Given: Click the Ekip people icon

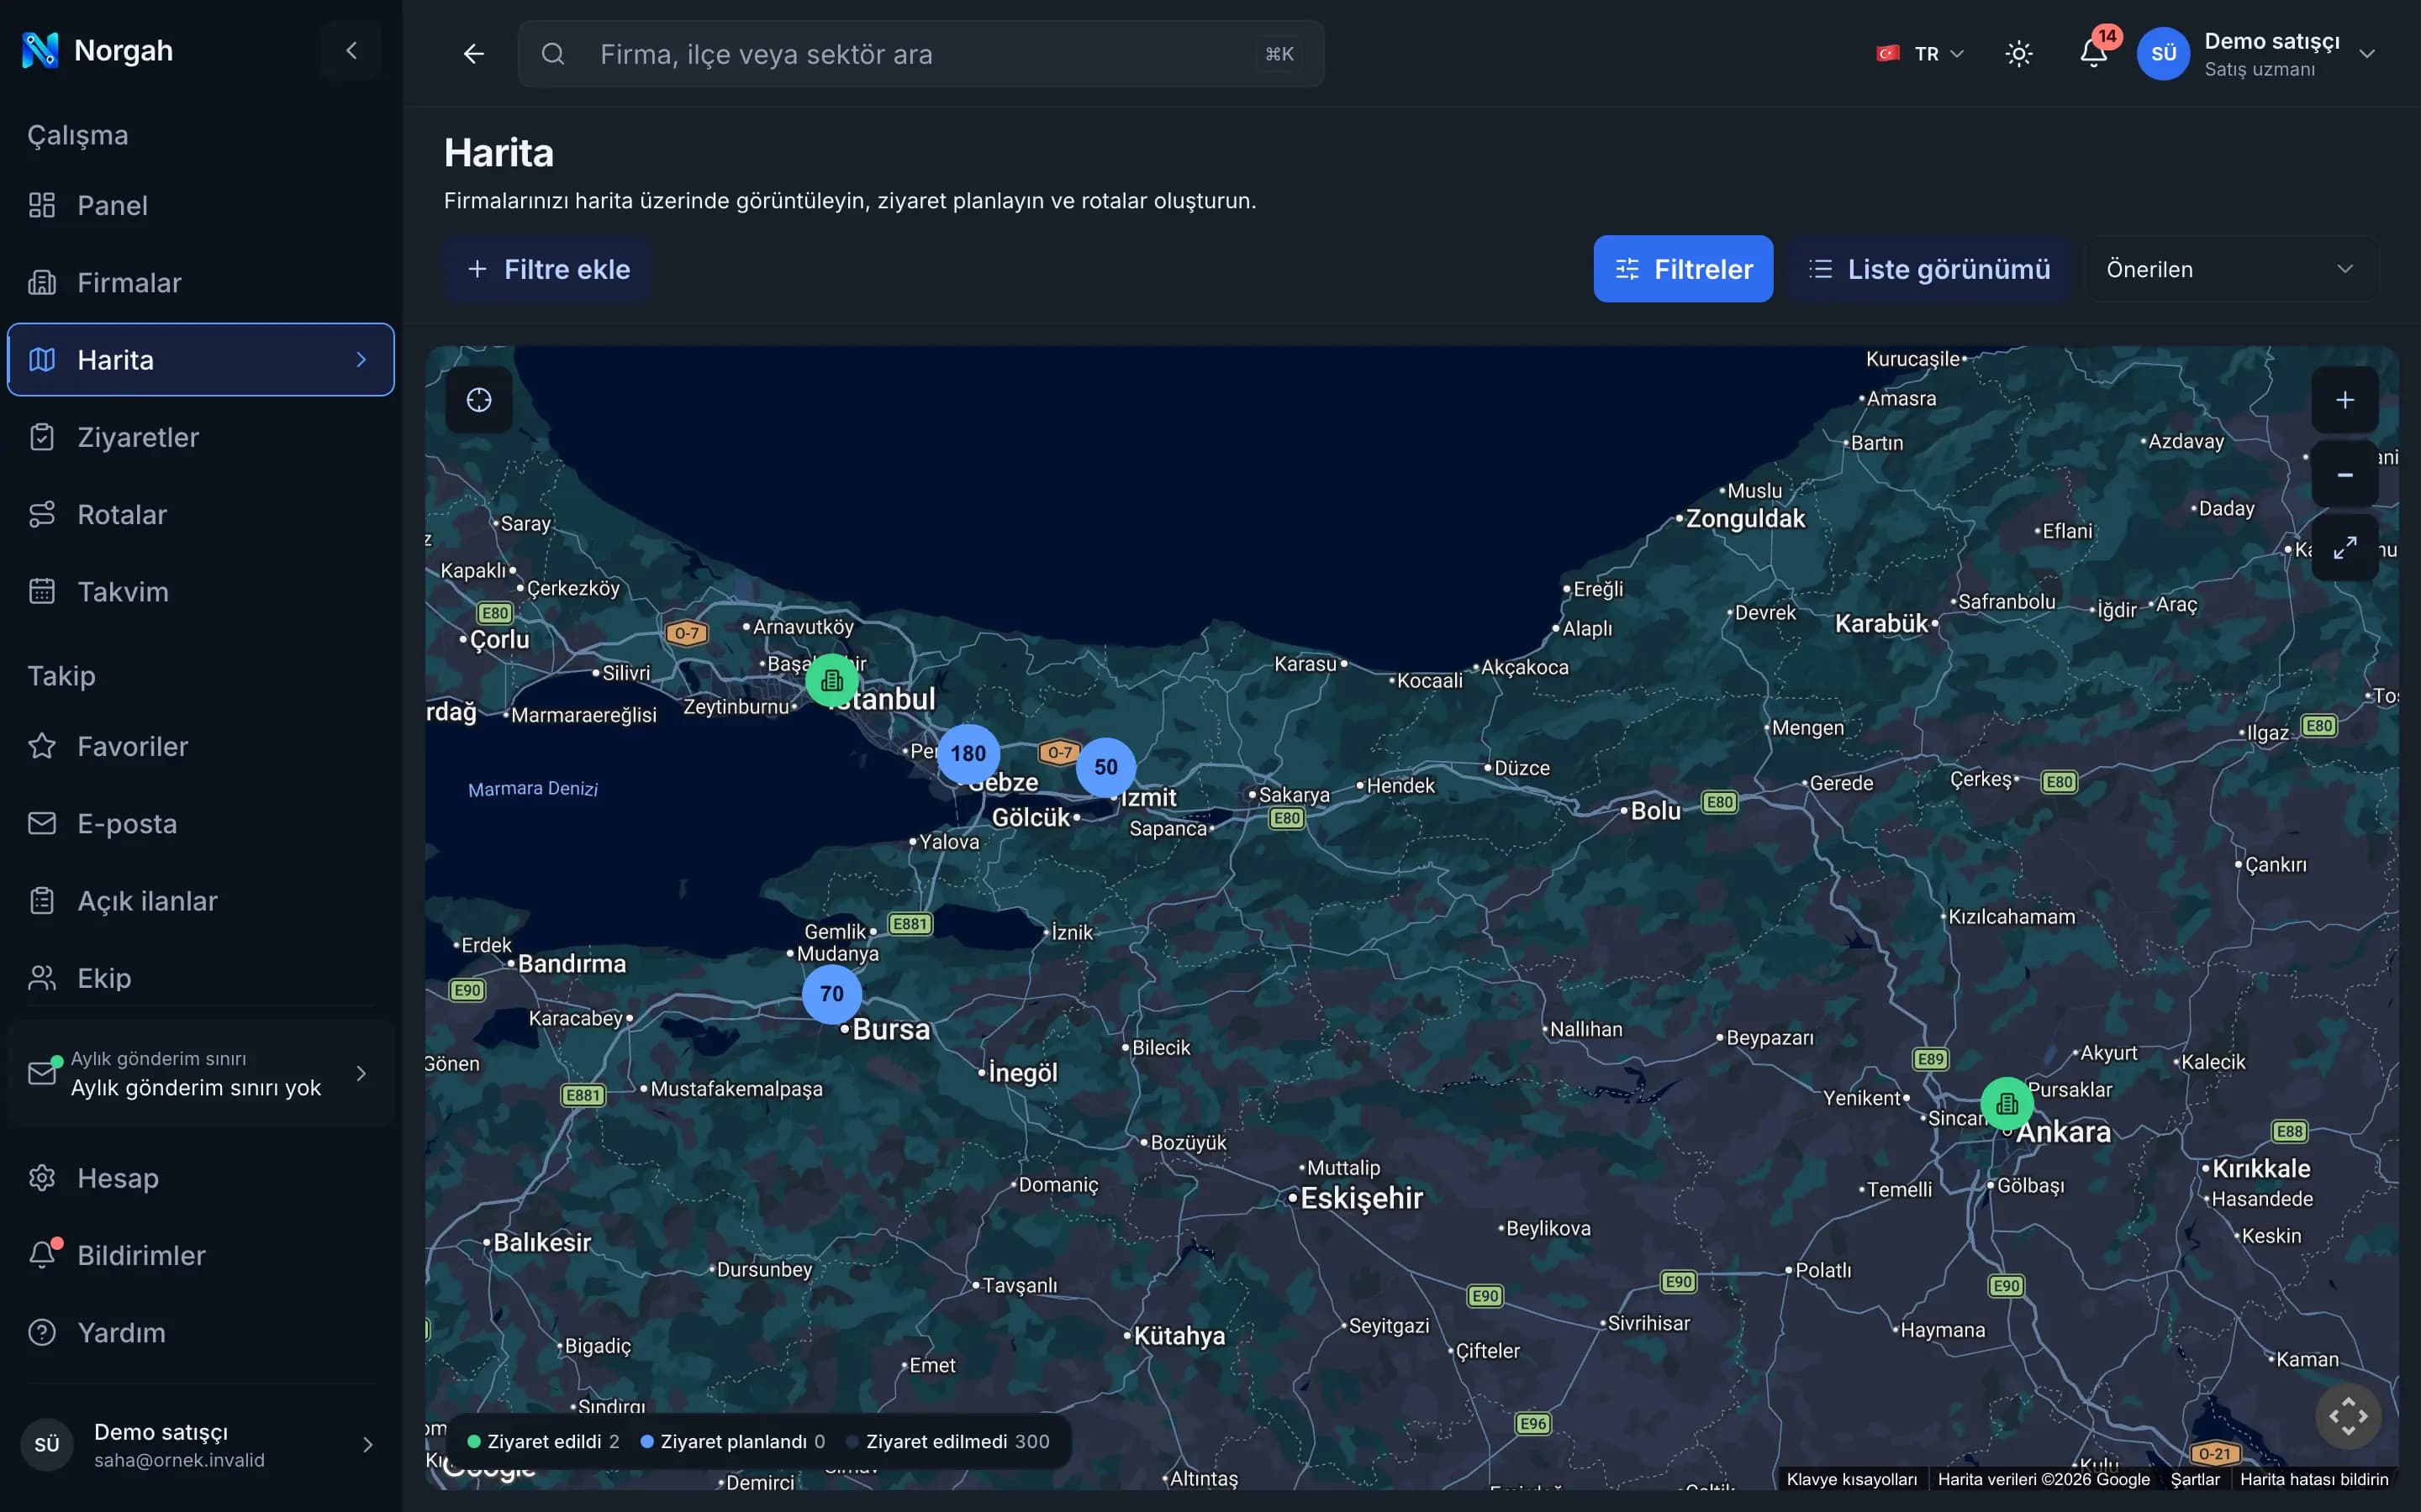Looking at the screenshot, I should (x=42, y=978).
